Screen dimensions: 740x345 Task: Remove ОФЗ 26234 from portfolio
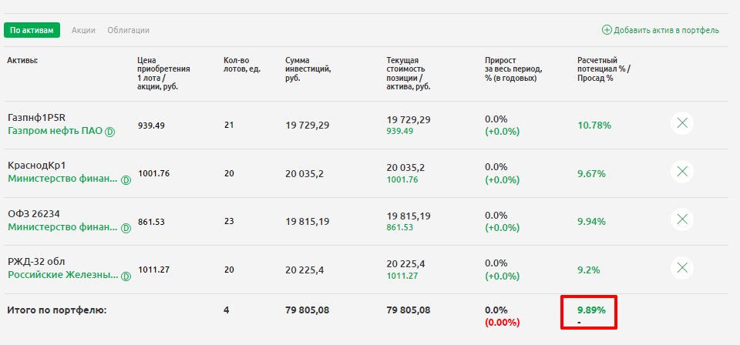[681, 220]
